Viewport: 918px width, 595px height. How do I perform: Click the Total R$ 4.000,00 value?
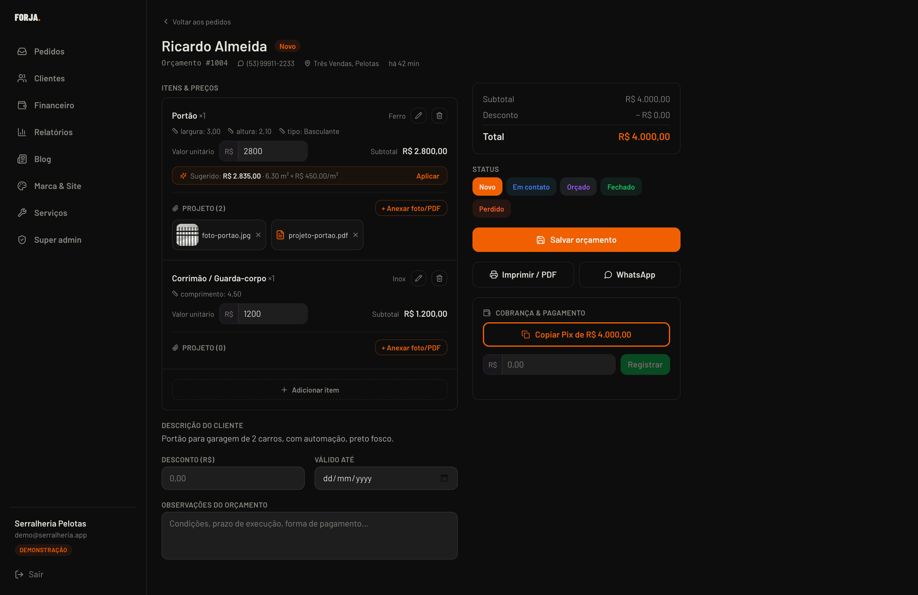[x=644, y=137]
